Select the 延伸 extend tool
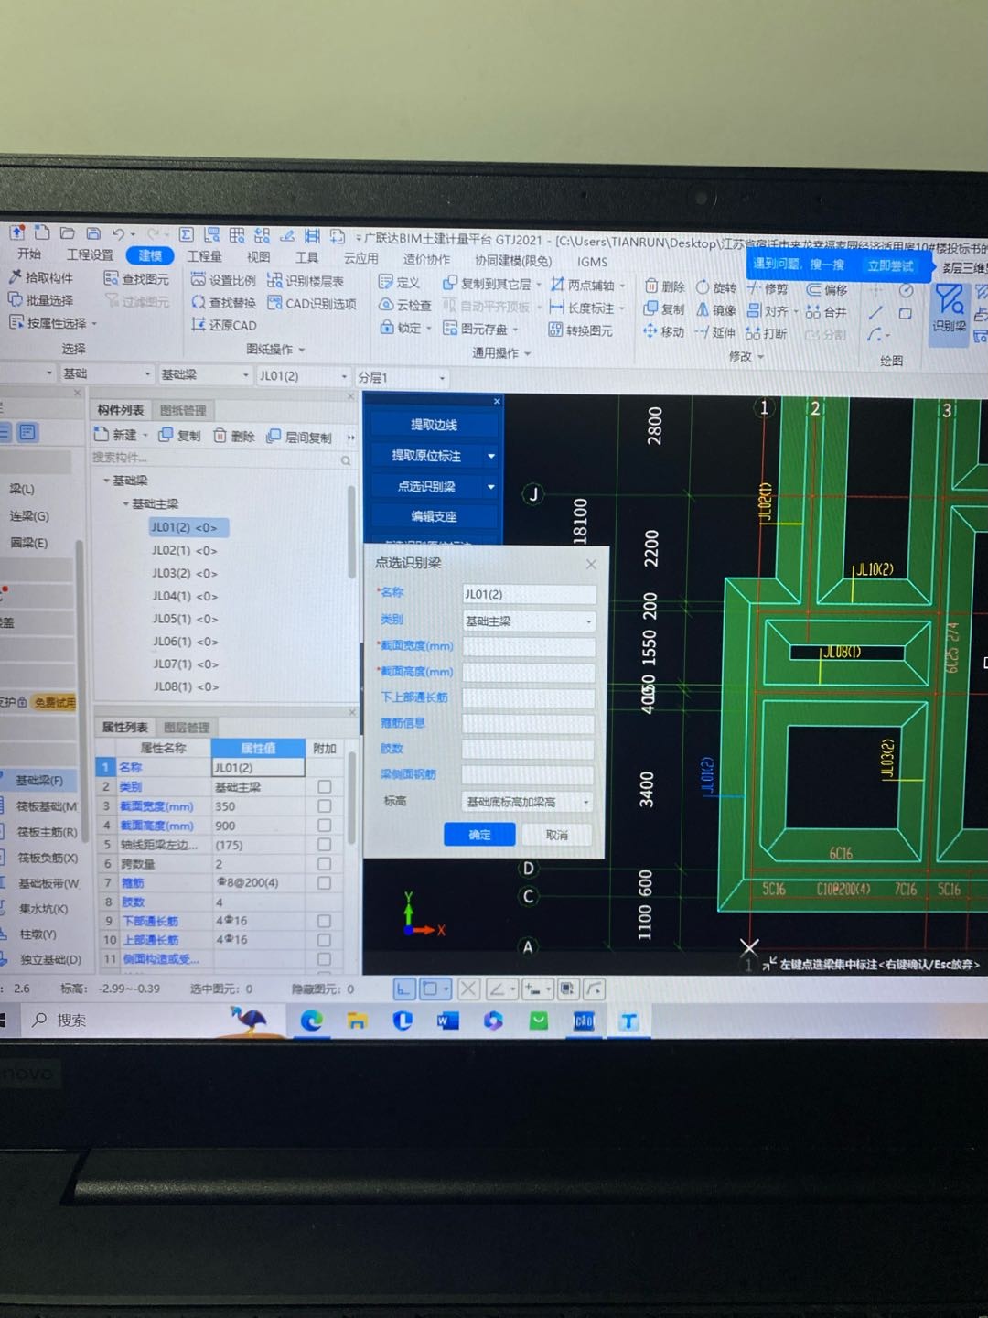988x1318 pixels. coord(715,332)
